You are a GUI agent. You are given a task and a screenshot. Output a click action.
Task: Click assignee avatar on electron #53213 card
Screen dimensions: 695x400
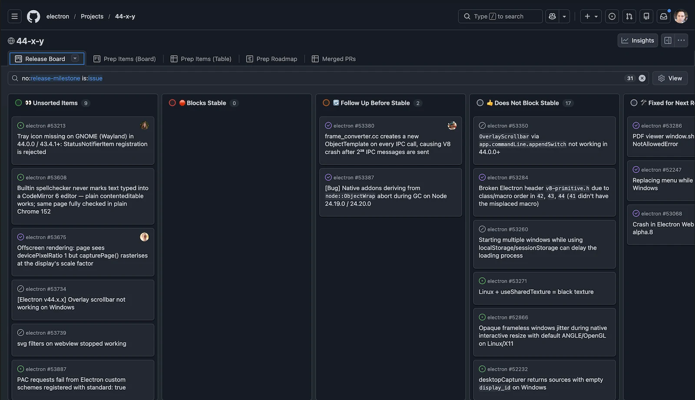145,126
